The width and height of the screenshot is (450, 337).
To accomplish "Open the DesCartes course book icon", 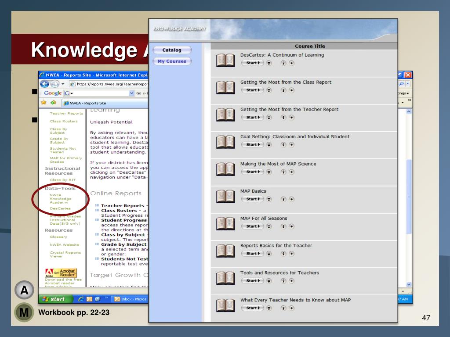I will [x=225, y=60].
